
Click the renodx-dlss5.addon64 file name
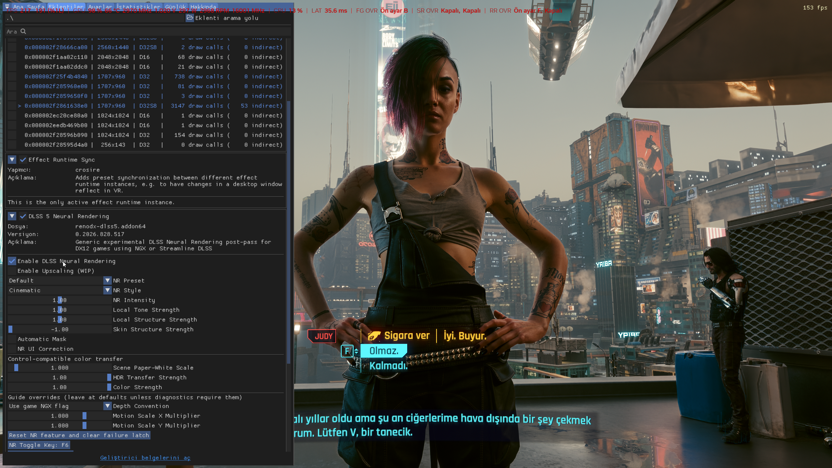coord(110,226)
